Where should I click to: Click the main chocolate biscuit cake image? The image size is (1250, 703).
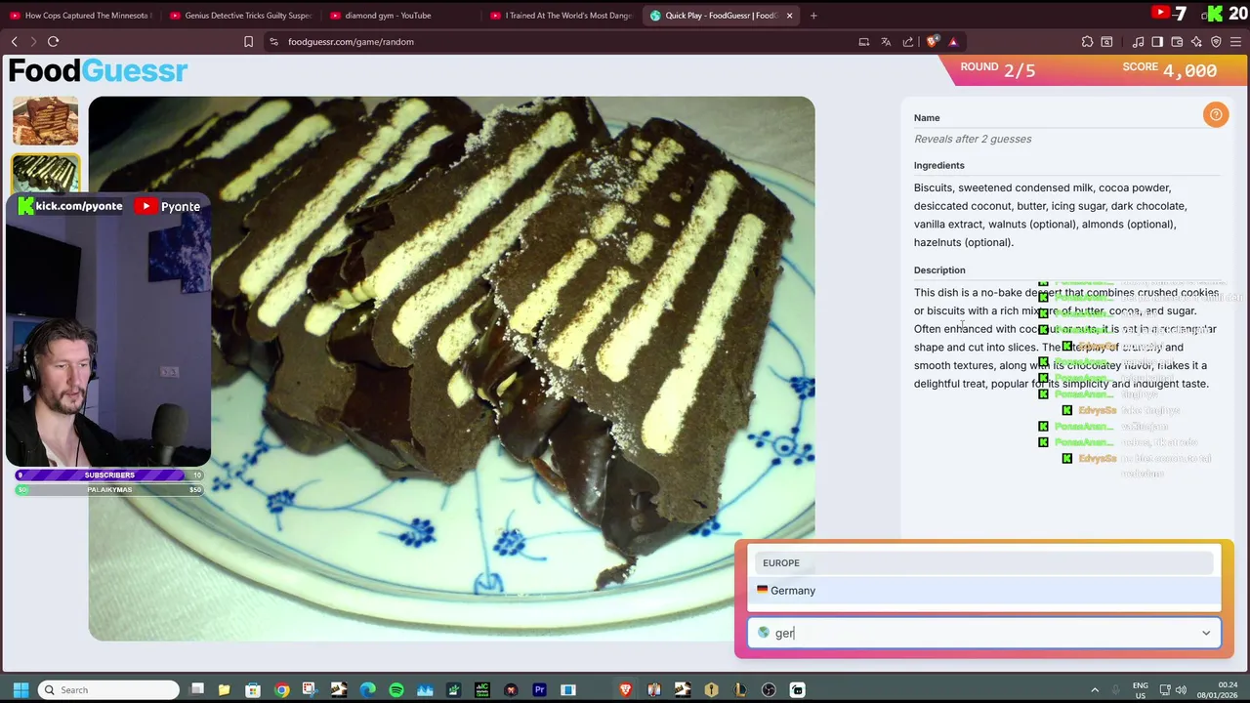(451, 368)
